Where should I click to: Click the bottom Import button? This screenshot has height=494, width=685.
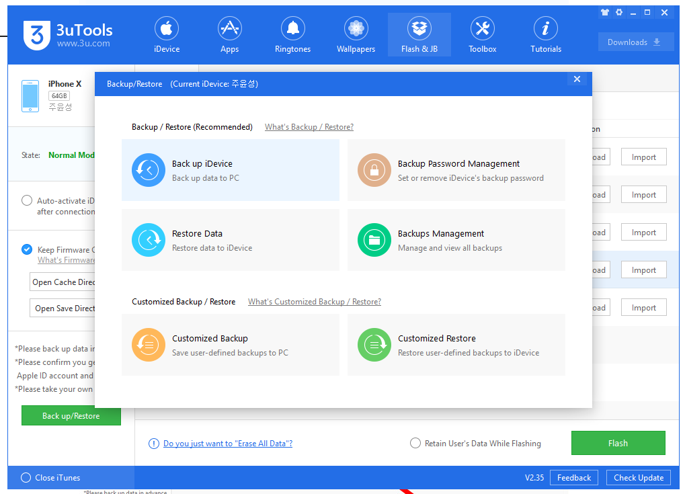644,308
